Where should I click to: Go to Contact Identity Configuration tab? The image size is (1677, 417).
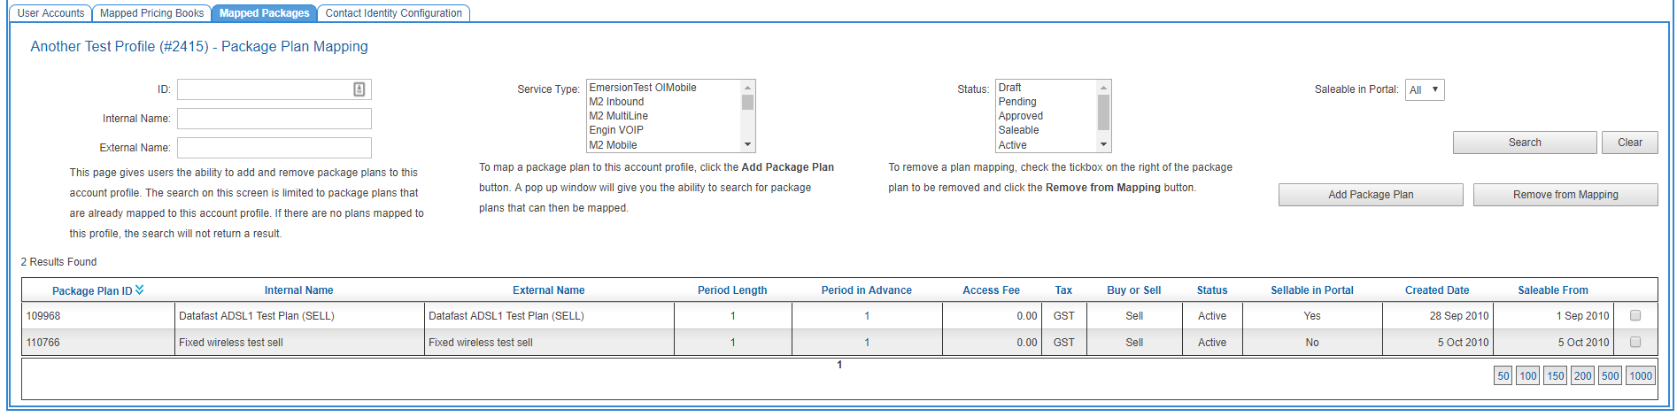point(393,13)
